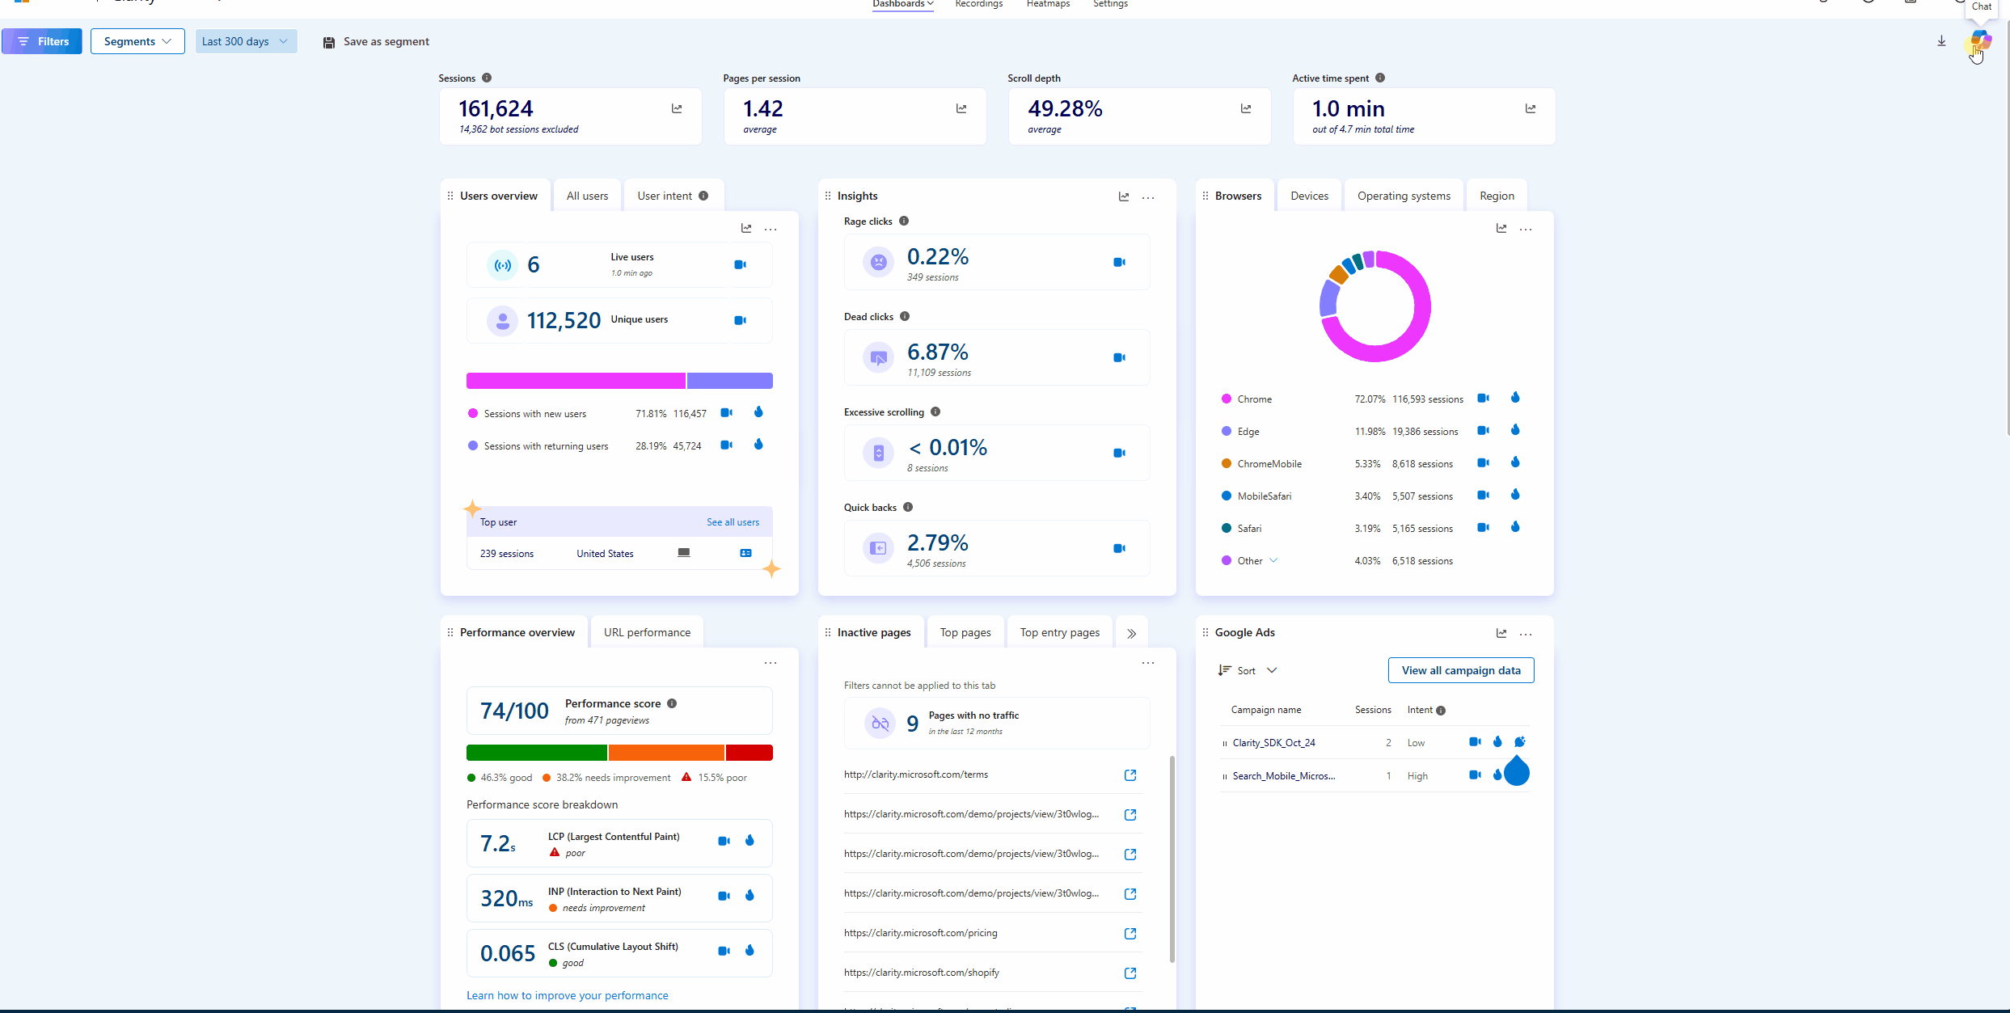This screenshot has height=1013, width=2010.
Task: View recordings for Search_Mobile_Micros campaign
Action: click(x=1475, y=775)
